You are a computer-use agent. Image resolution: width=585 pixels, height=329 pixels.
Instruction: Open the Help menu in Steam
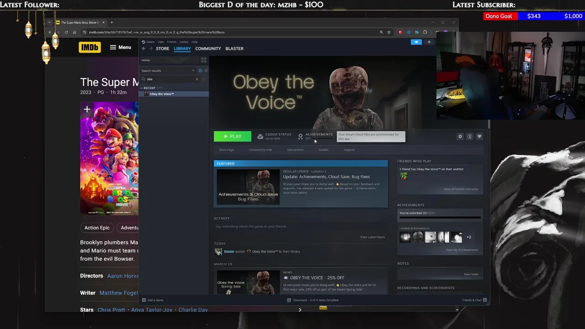point(194,42)
